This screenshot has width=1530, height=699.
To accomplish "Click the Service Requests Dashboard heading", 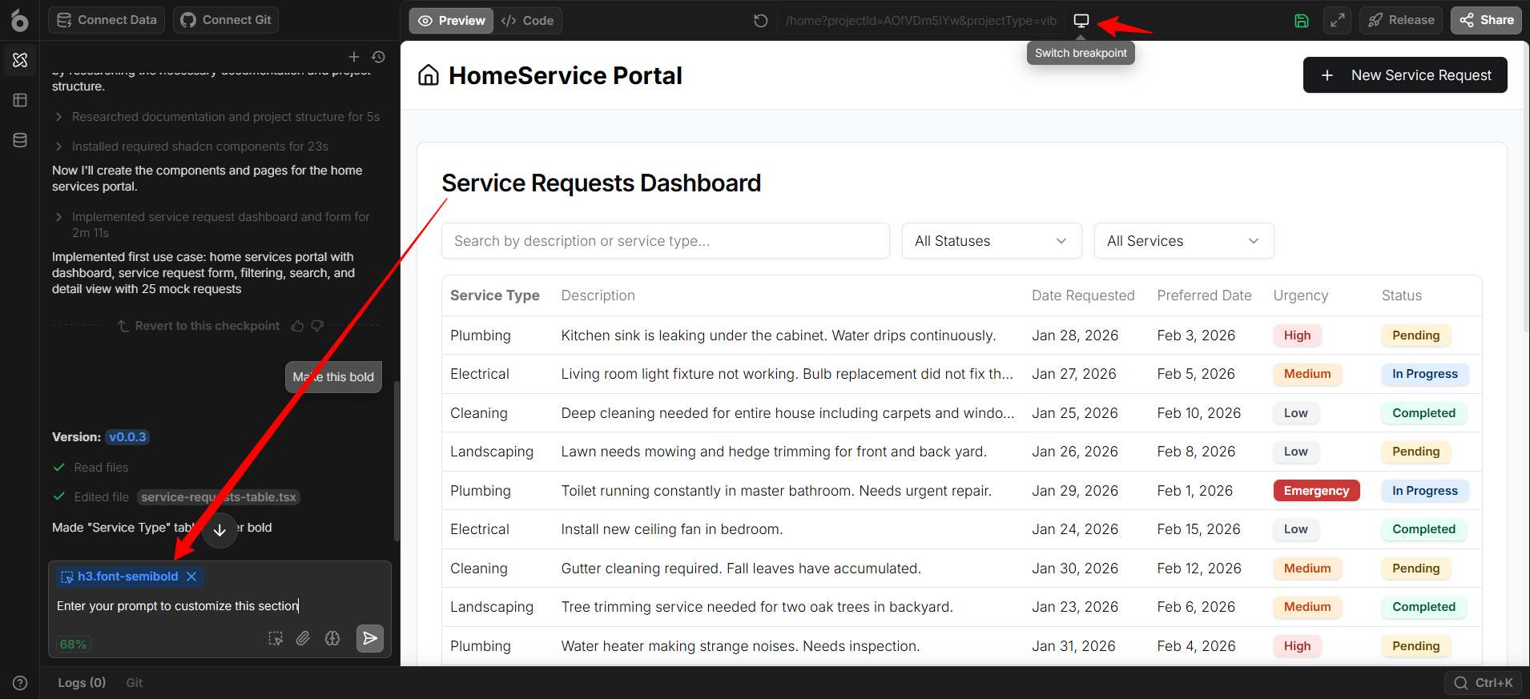I will [602, 183].
